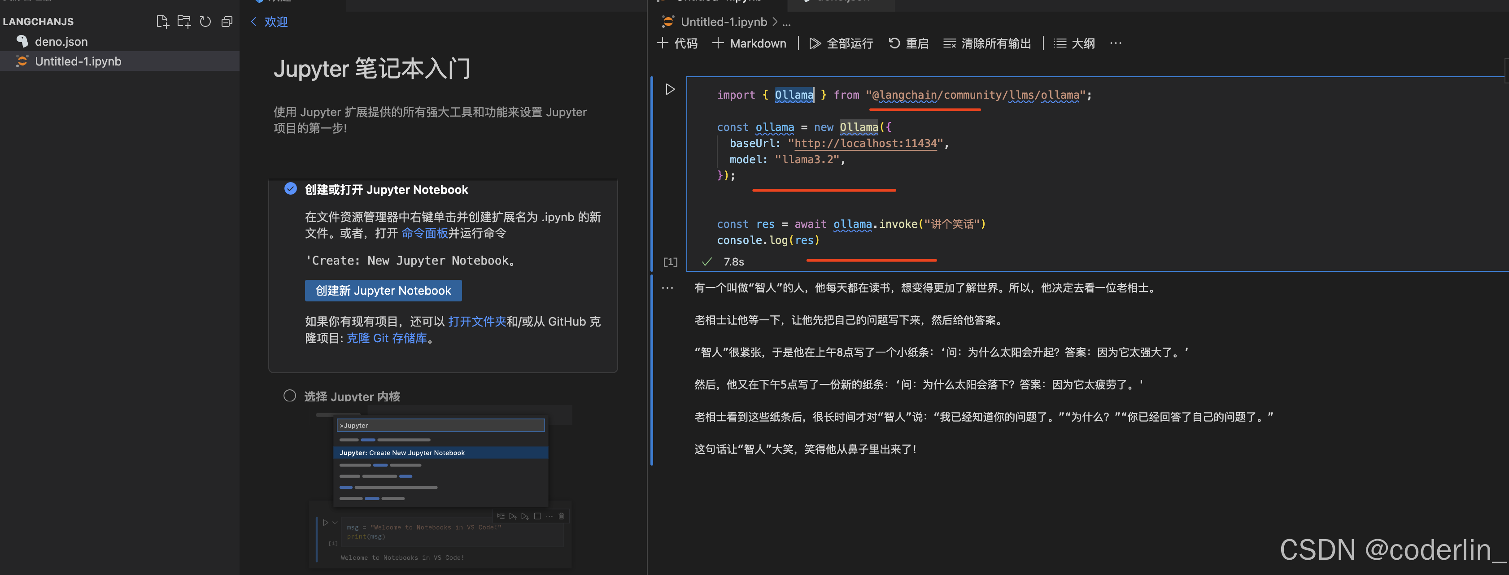Collapse all folders in explorer
The height and width of the screenshot is (575, 1509).
coord(227,22)
